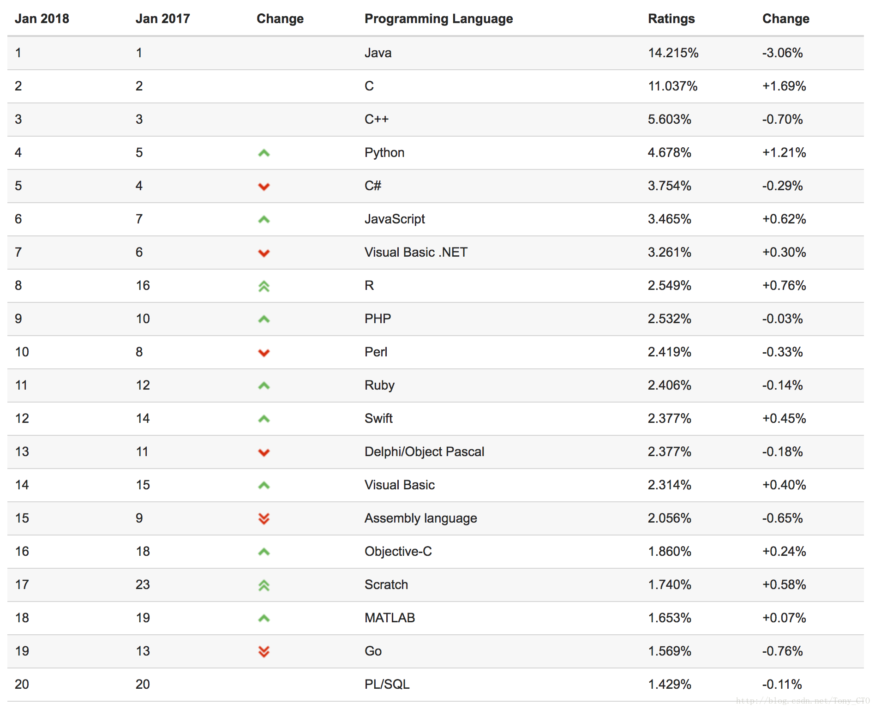Image resolution: width=875 pixels, height=710 pixels.
Task: Click the red down arrow for Visual Basic .NET
Action: (x=264, y=253)
